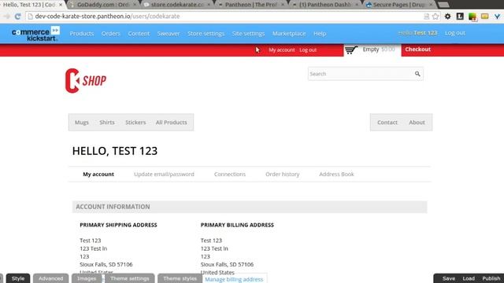This screenshot has height=283, width=504.
Task: Switch to the GoDaddy.com browser tab
Action: 103,5
